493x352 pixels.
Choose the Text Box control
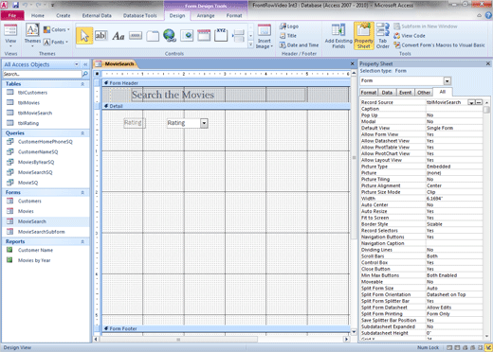tap(100, 36)
